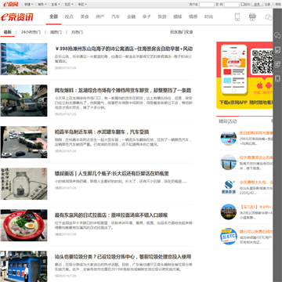
Task: Open the 汕头垃圾分类 article title
Action: [123, 257]
